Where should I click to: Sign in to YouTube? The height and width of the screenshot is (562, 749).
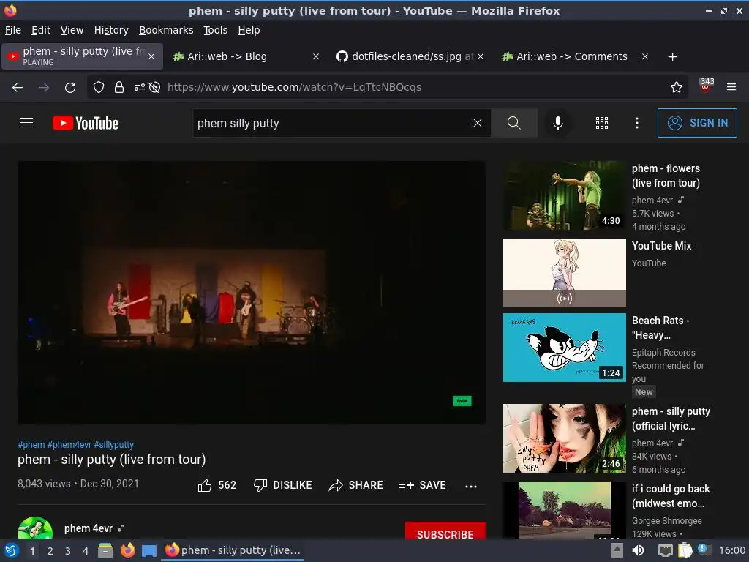[697, 123]
